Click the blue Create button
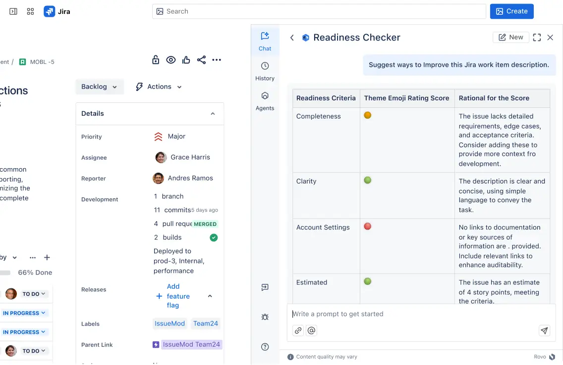 point(511,11)
